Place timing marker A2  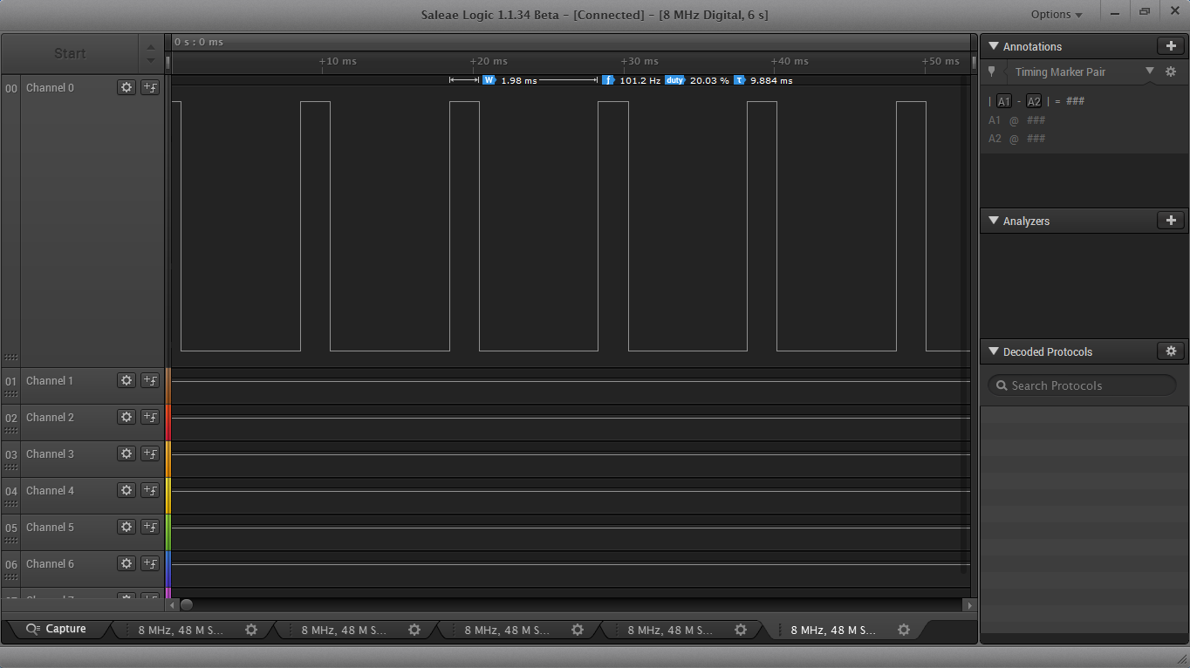[x=1034, y=101]
